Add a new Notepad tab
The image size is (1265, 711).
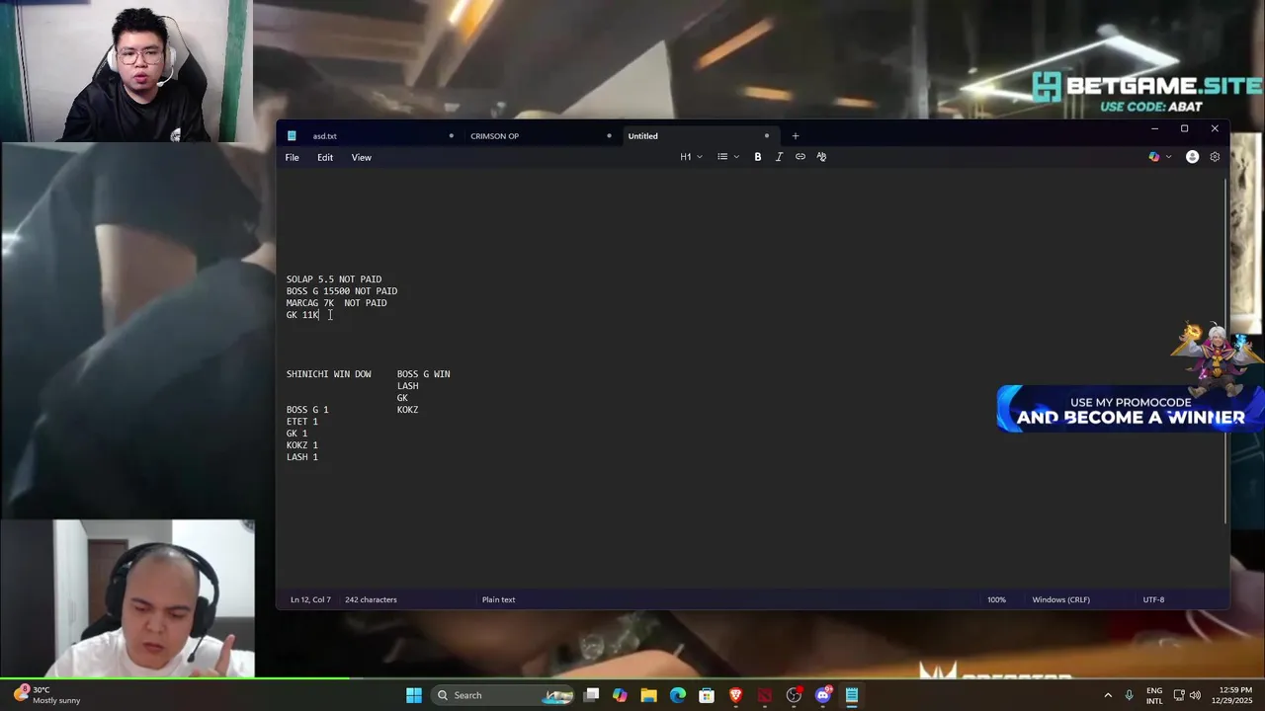click(795, 136)
